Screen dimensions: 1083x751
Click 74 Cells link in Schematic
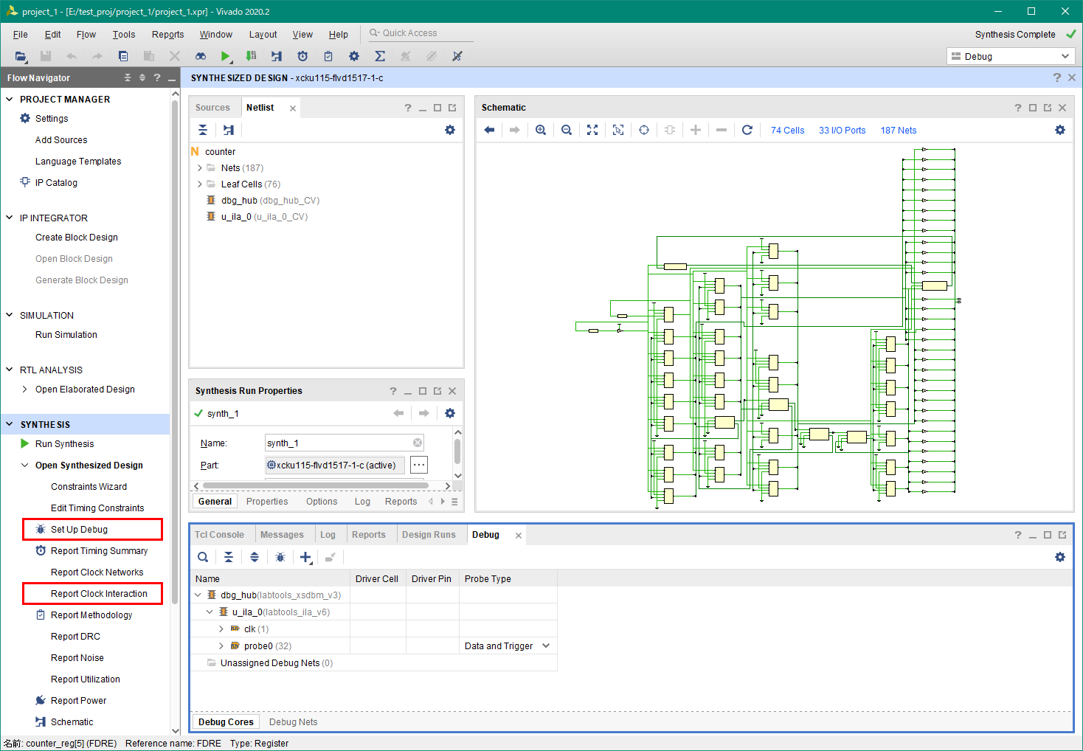787,131
